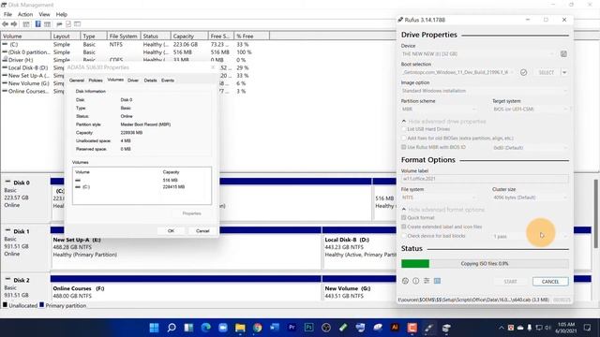Open the Details tab
The image size is (600, 337).
coord(150,81)
